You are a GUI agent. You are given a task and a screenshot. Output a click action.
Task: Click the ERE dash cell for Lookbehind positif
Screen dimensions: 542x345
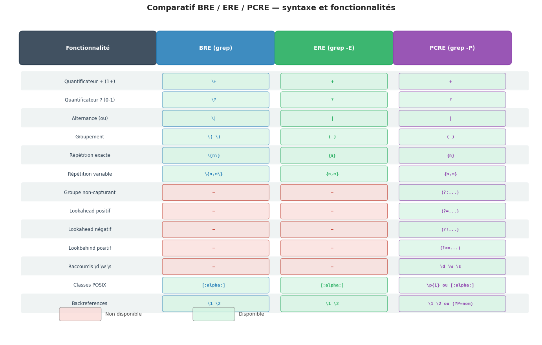334,248
